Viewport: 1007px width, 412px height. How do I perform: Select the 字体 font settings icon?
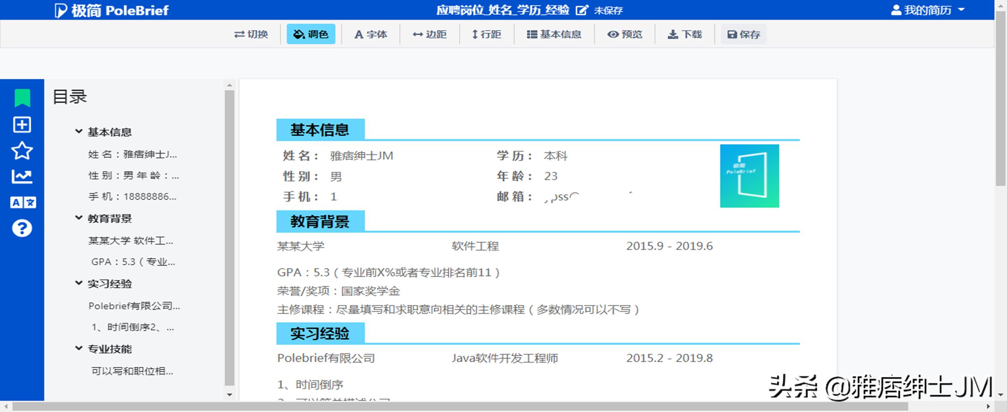tap(371, 34)
